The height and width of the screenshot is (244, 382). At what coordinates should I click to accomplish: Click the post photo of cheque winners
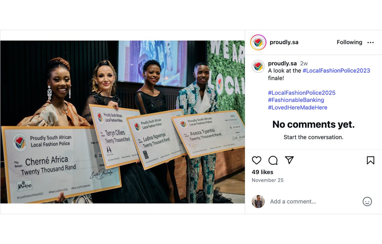tap(123, 122)
